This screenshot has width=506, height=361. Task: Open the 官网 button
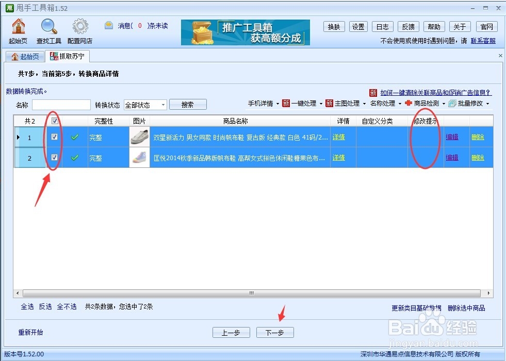(x=486, y=27)
